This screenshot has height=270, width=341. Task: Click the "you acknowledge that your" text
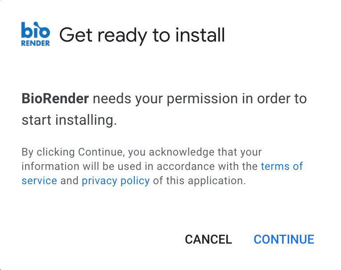coord(195,152)
